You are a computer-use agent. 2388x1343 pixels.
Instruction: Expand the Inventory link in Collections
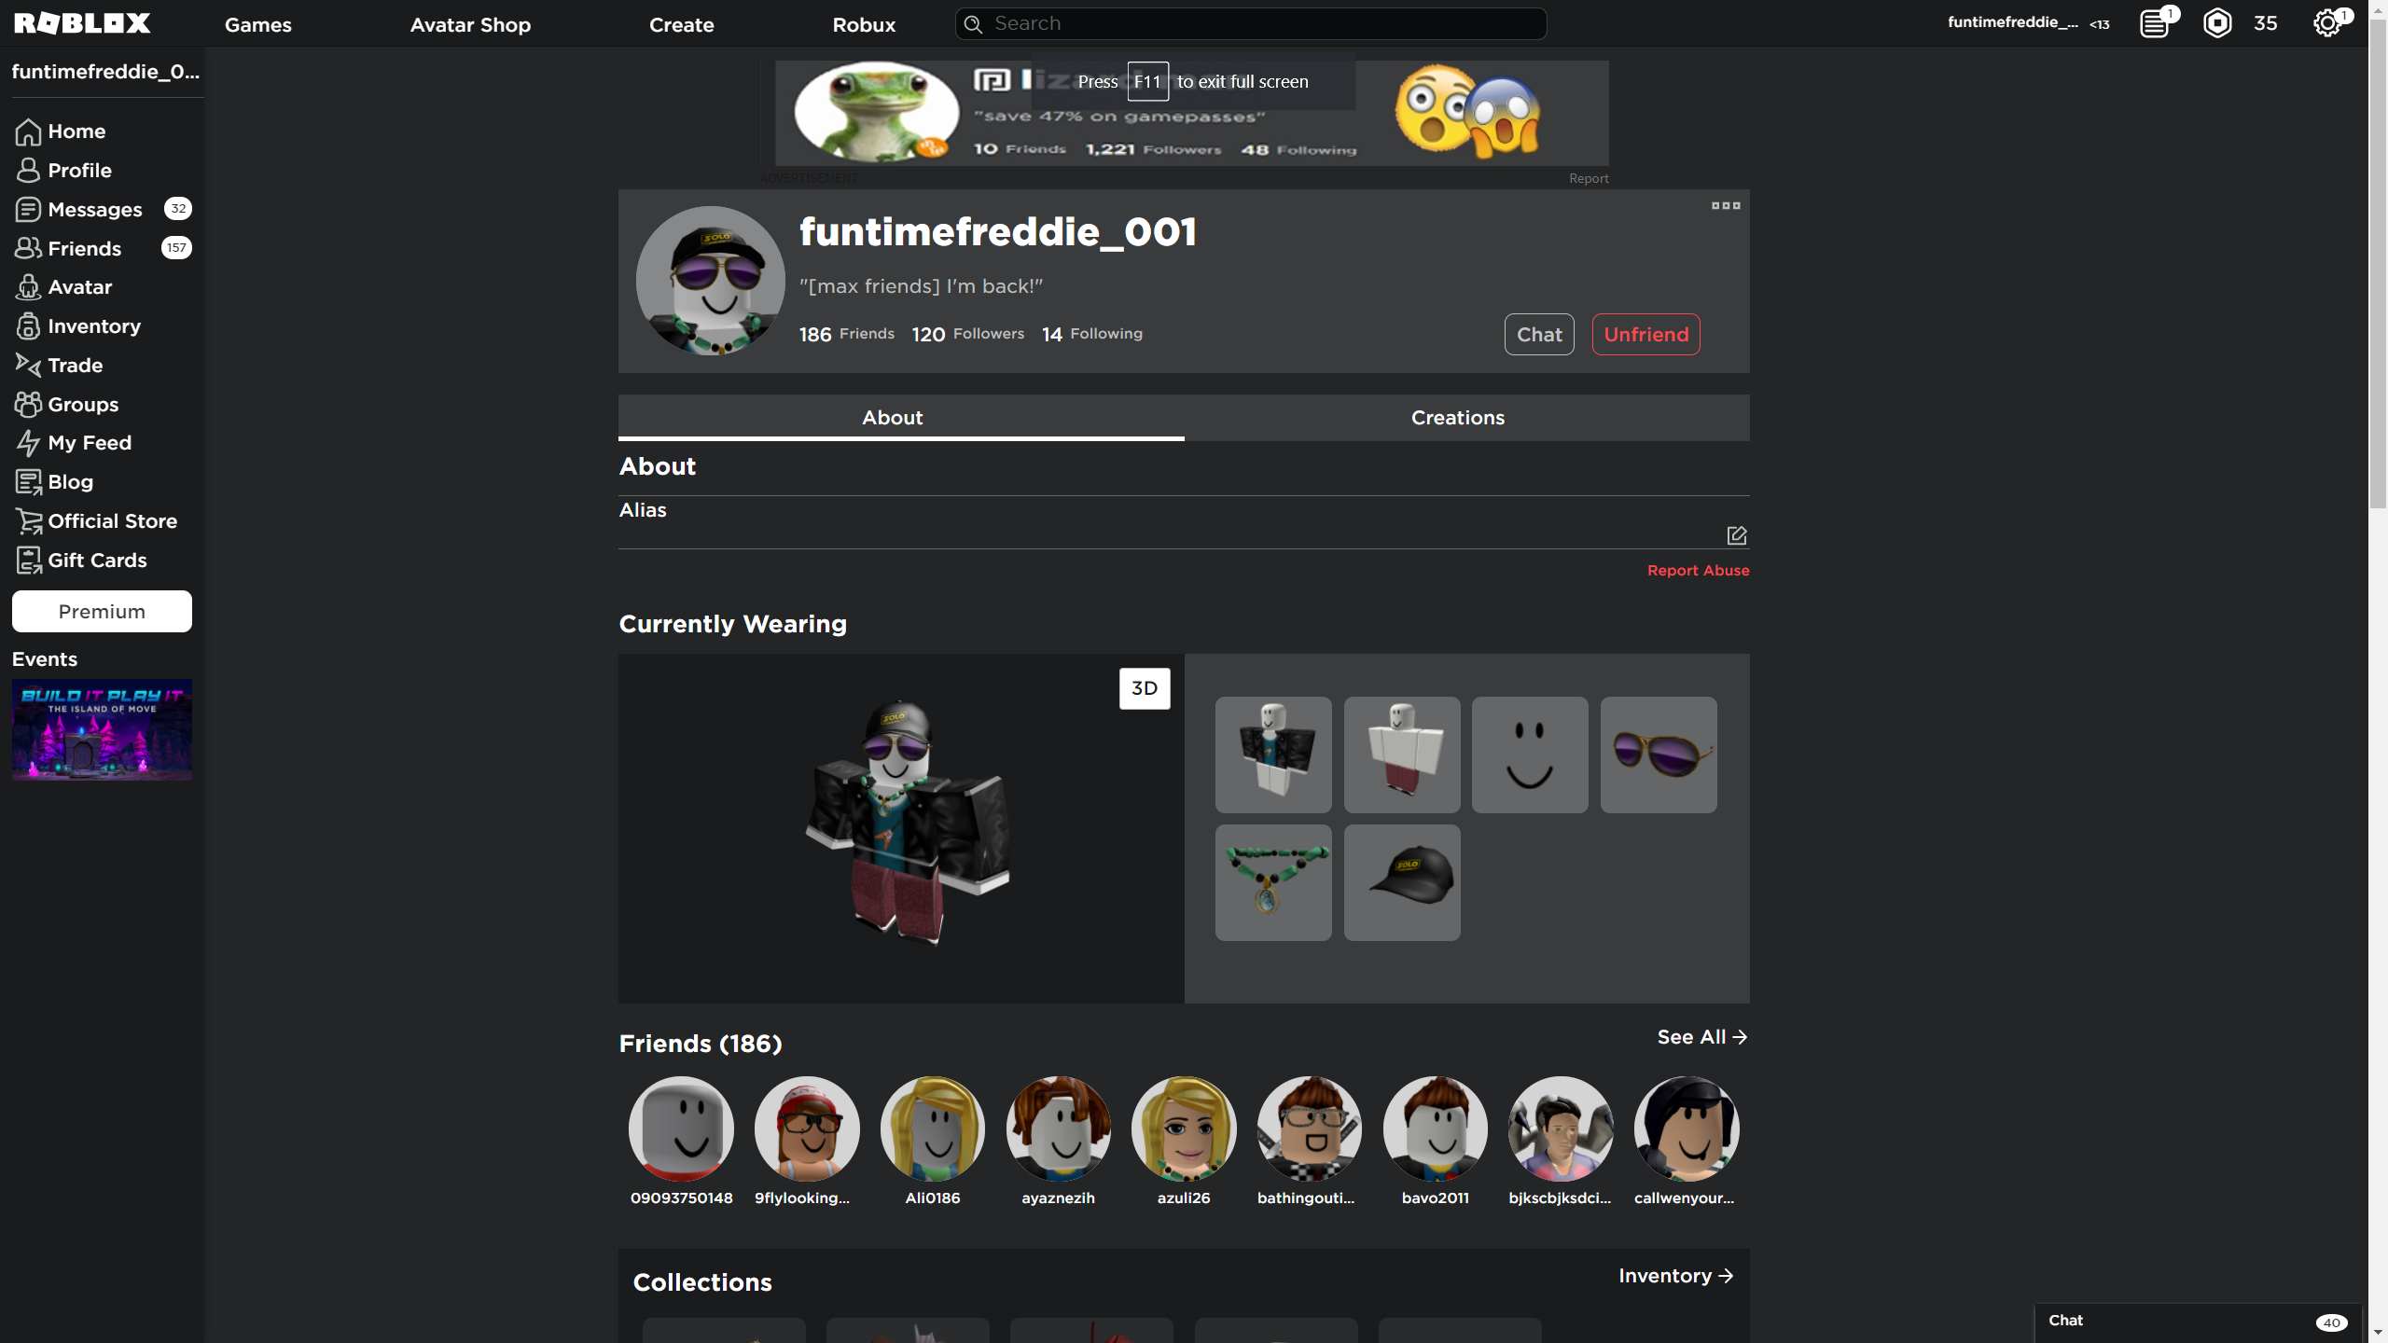click(1674, 1276)
